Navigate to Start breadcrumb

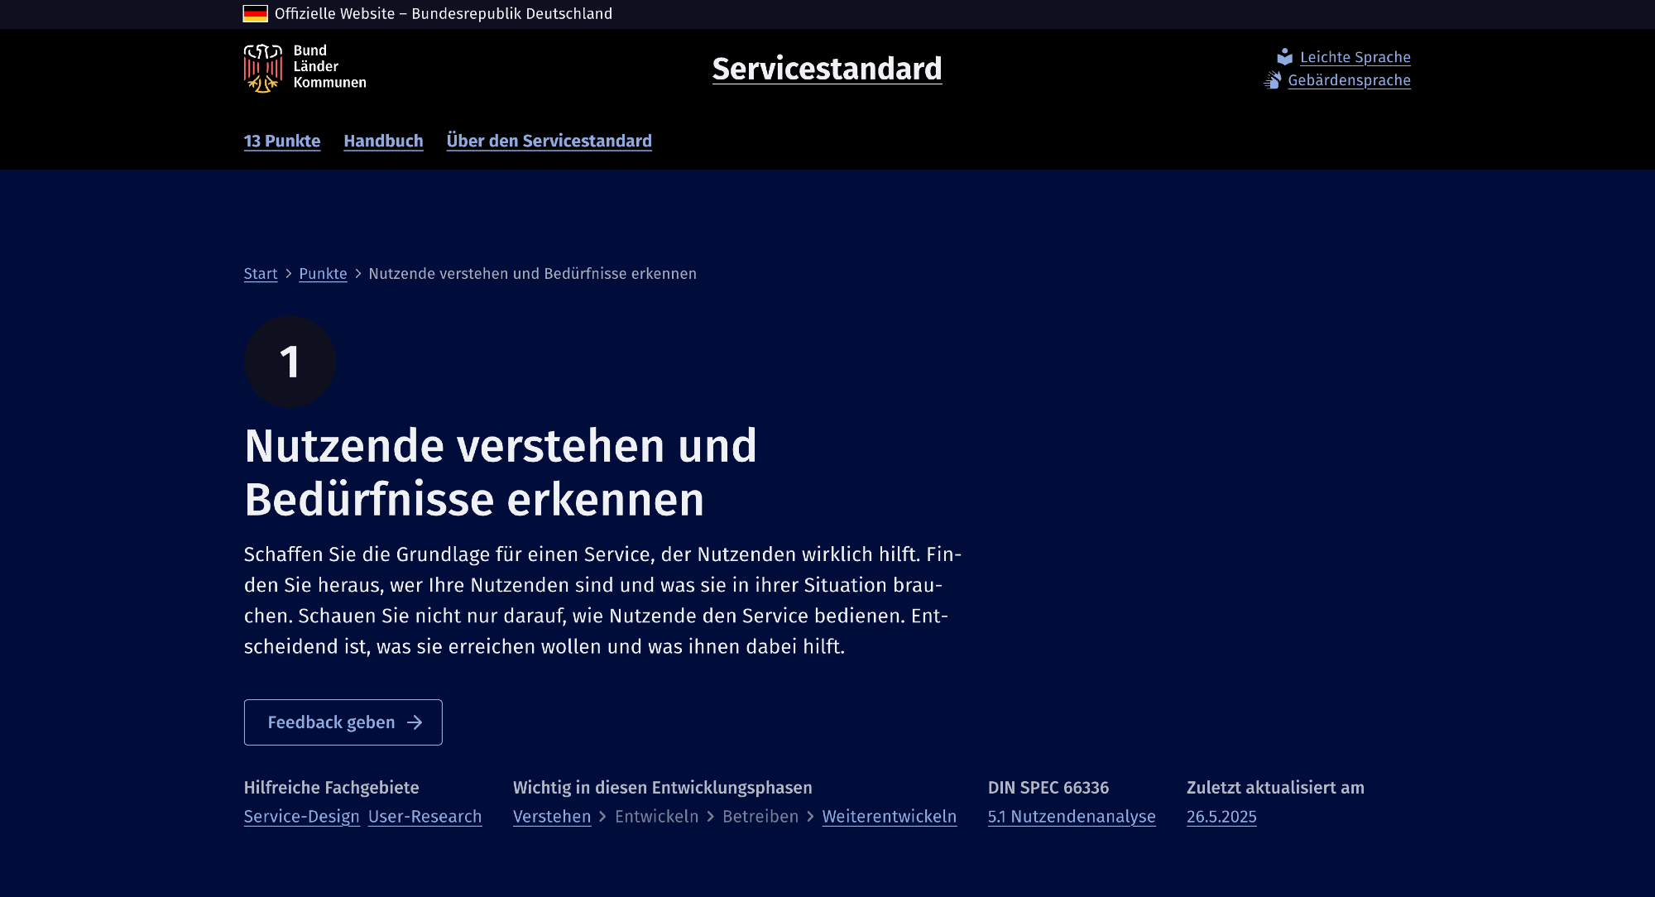[261, 273]
